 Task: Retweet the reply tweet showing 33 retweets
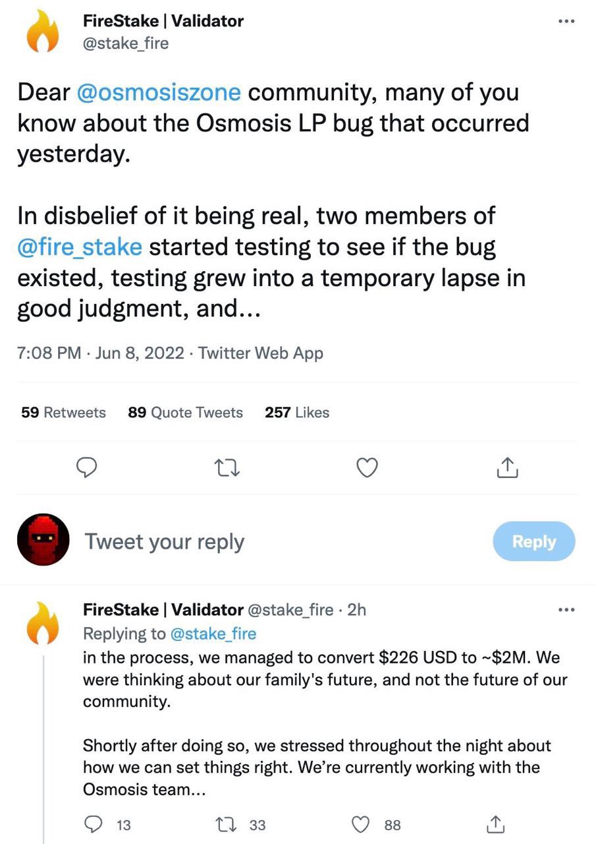tap(227, 824)
